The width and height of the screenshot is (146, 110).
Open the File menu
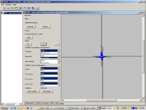[x=3, y=5]
